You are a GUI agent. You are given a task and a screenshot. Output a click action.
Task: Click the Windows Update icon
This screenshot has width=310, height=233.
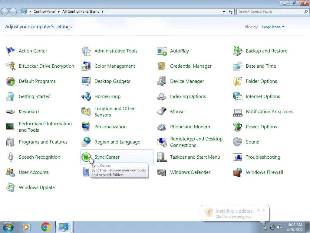(x=11, y=187)
